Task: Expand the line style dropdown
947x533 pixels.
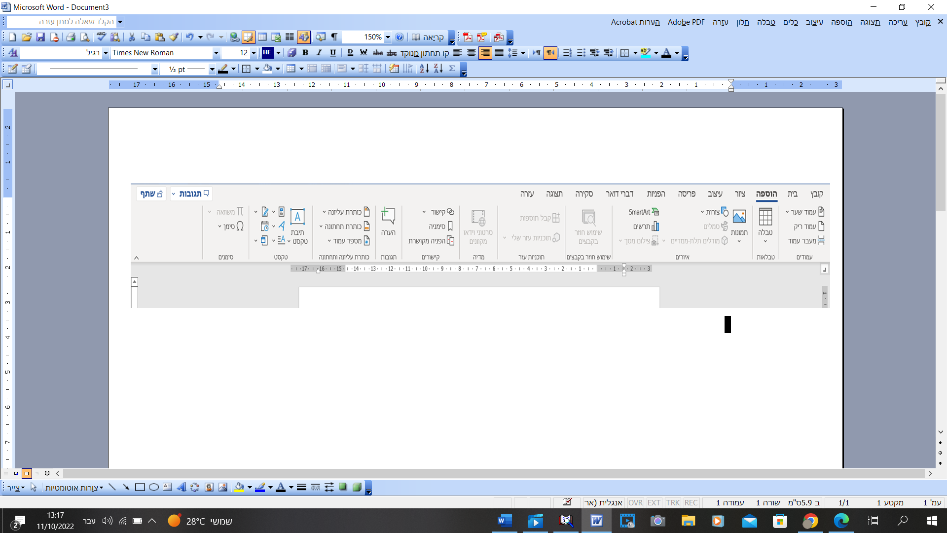Action: [x=155, y=69]
